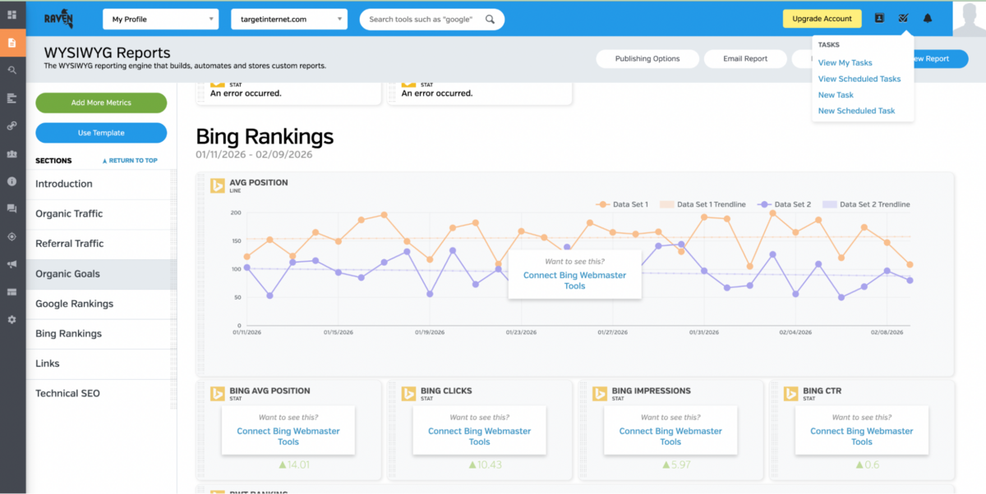986x494 pixels.
Task: Go to Bing Rankings section
Action: coord(101,334)
